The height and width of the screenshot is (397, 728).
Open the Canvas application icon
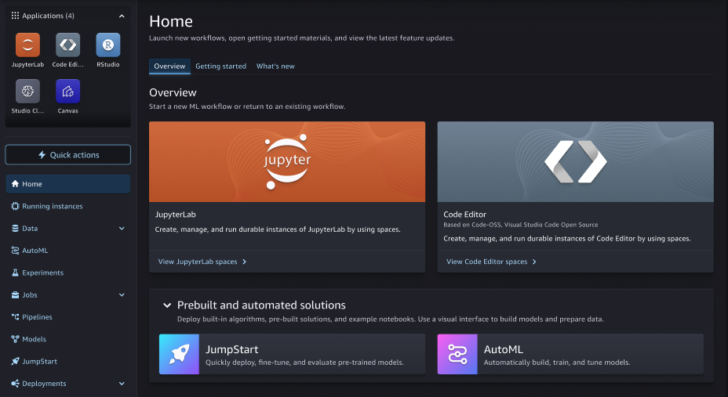[67, 92]
